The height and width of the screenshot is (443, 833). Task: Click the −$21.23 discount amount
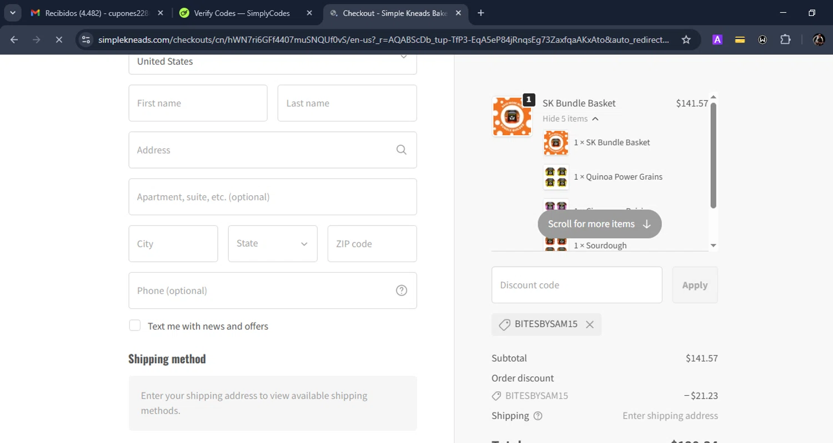pyautogui.click(x=701, y=396)
